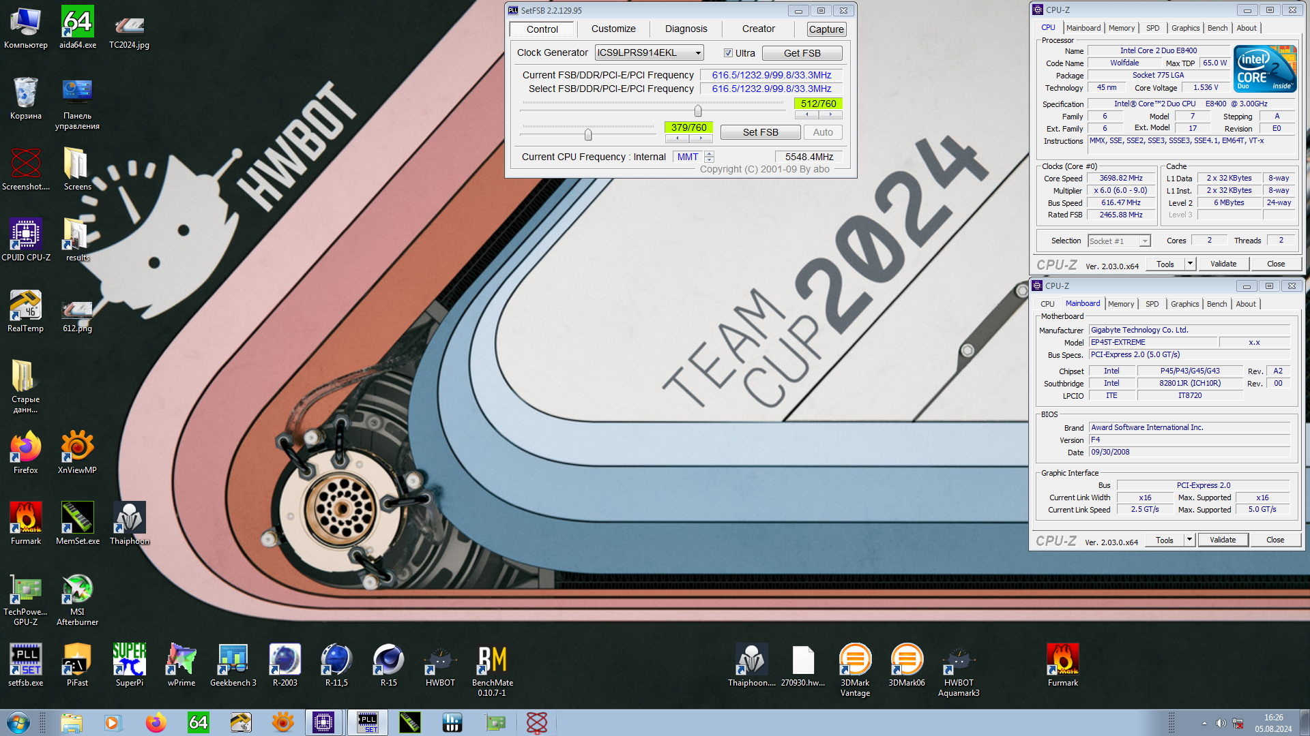The width and height of the screenshot is (1310, 736).
Task: Open Graphics tab in lower CPU-Z window
Action: tap(1184, 304)
